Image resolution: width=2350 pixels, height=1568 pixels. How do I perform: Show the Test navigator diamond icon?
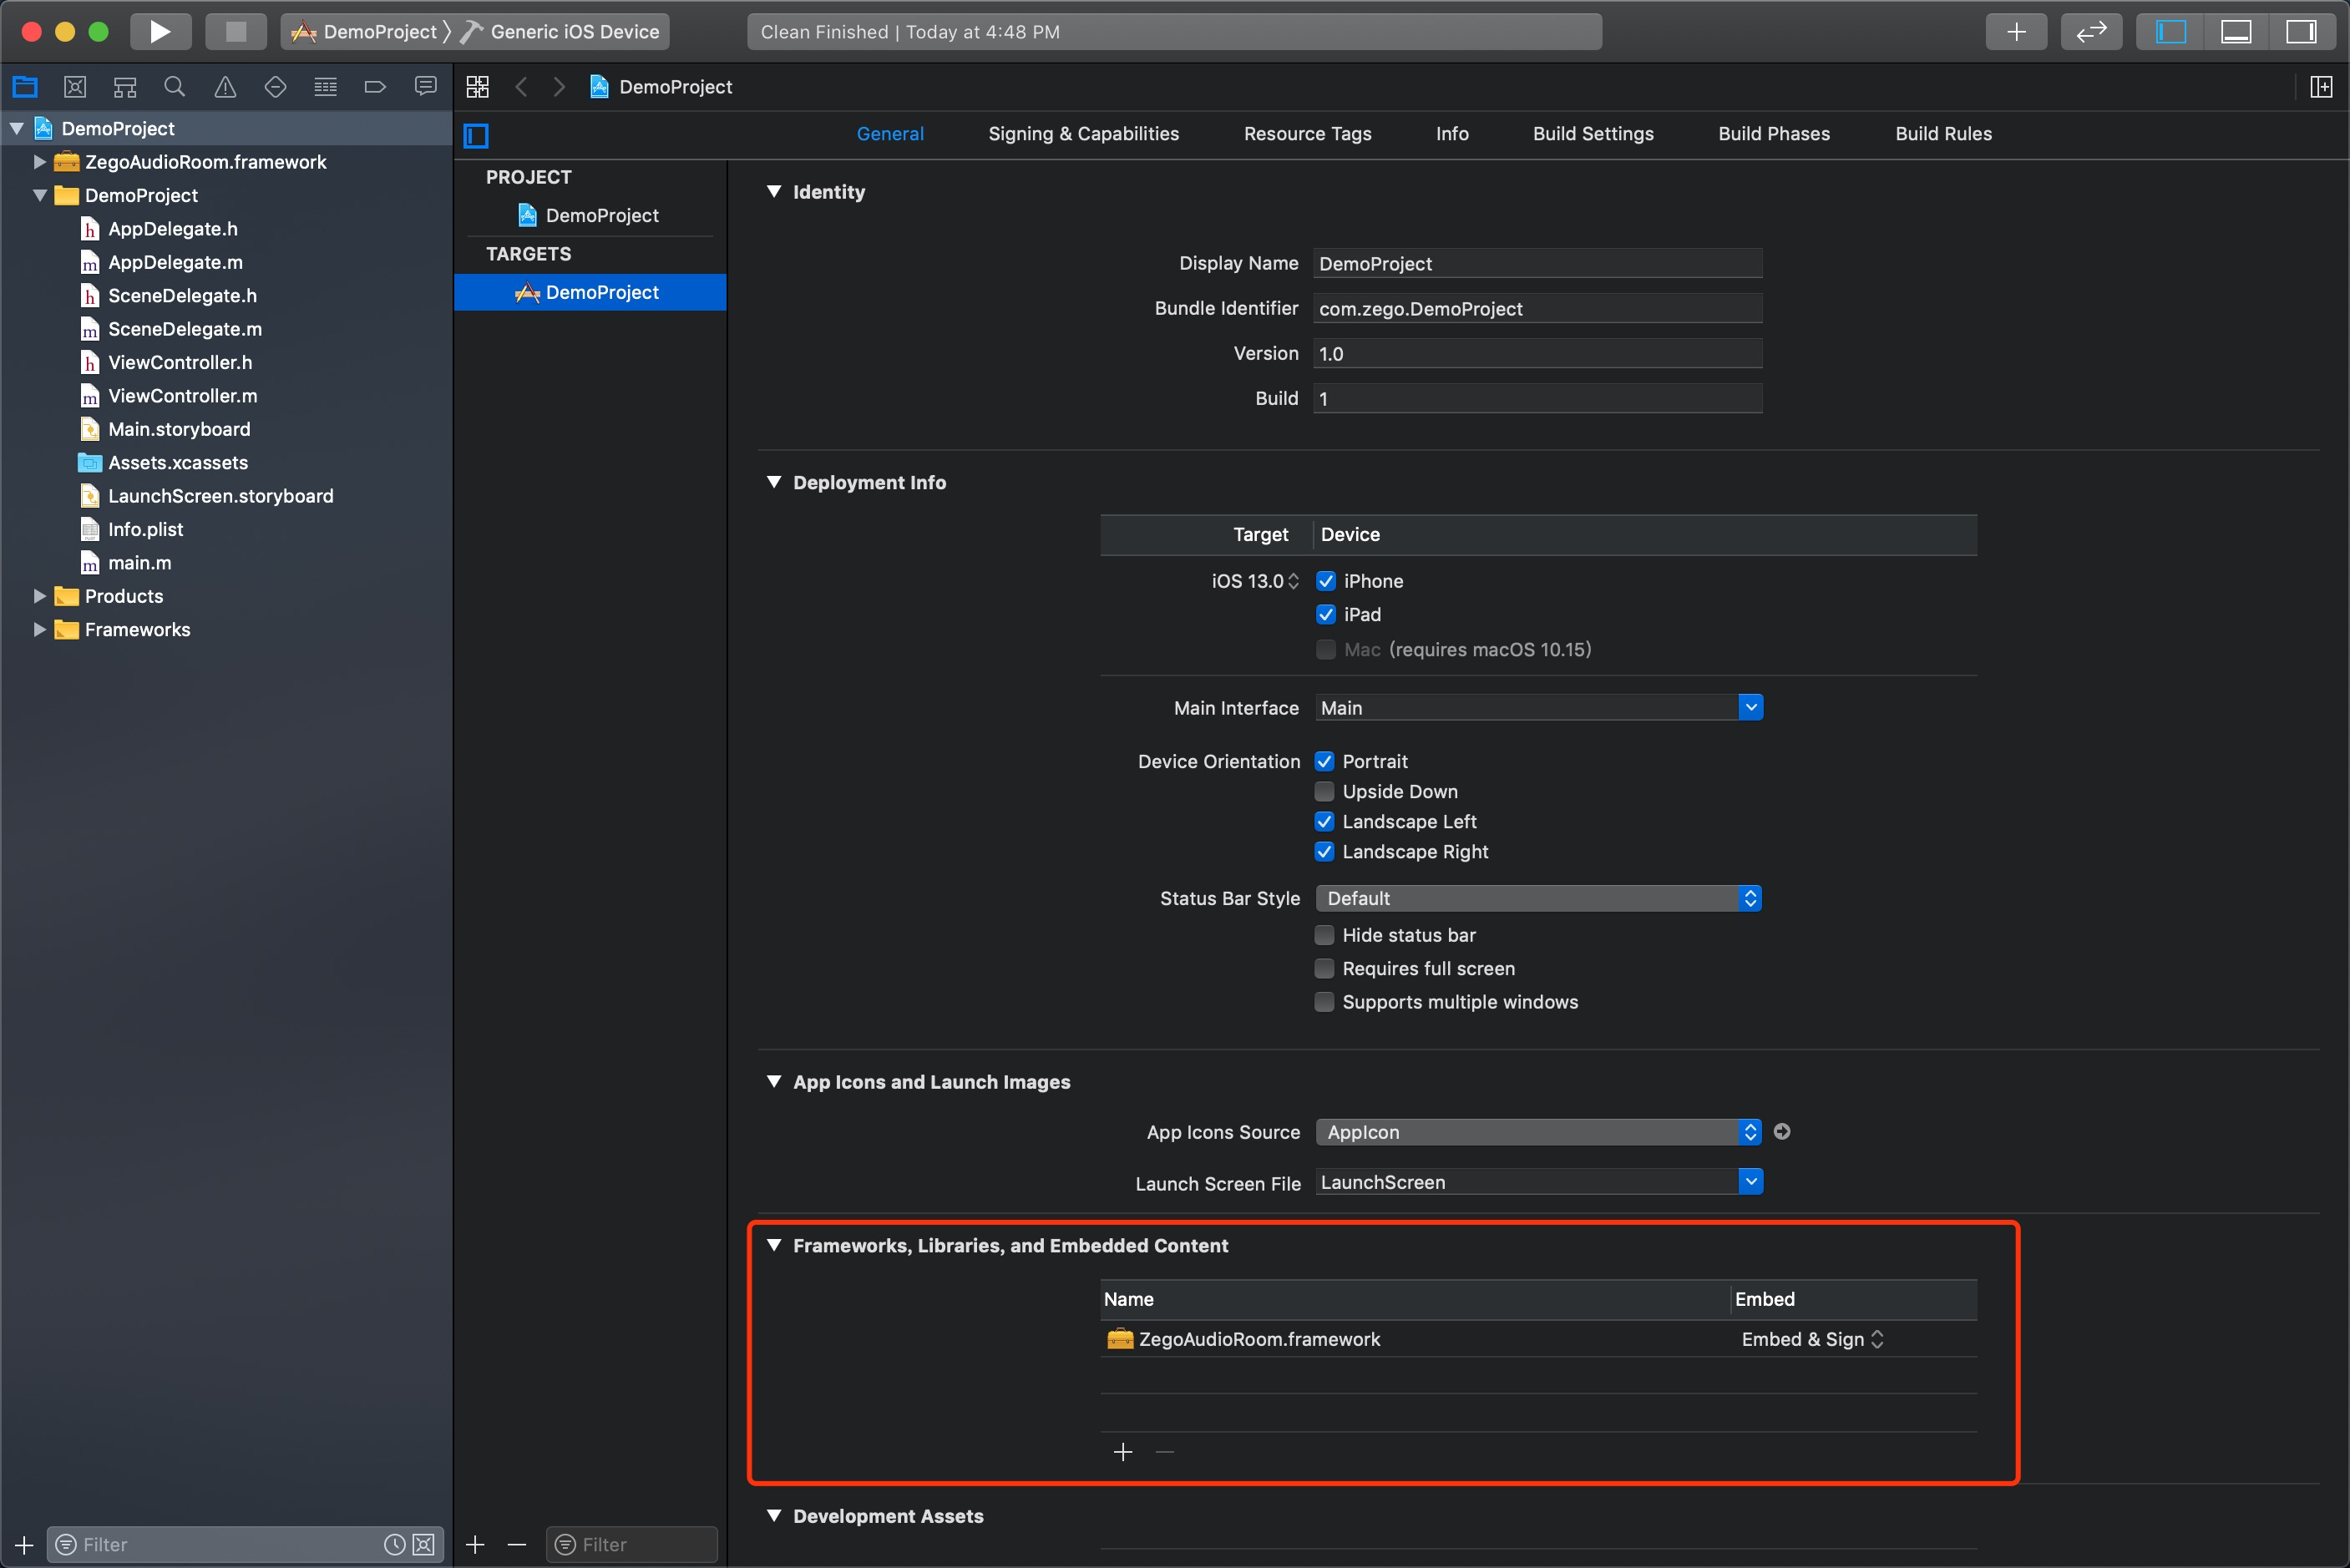[x=275, y=87]
